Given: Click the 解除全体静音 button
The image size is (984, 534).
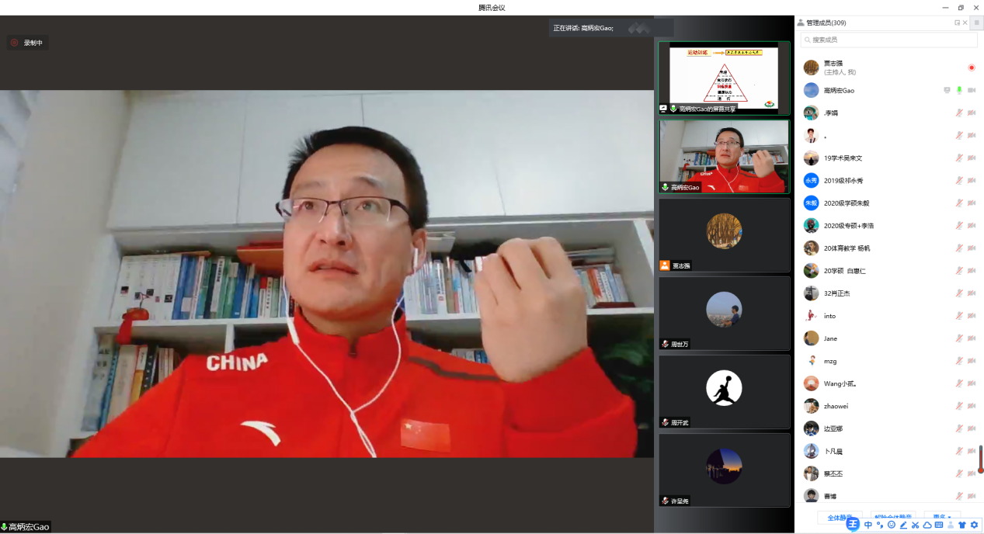Looking at the screenshot, I should tap(893, 517).
